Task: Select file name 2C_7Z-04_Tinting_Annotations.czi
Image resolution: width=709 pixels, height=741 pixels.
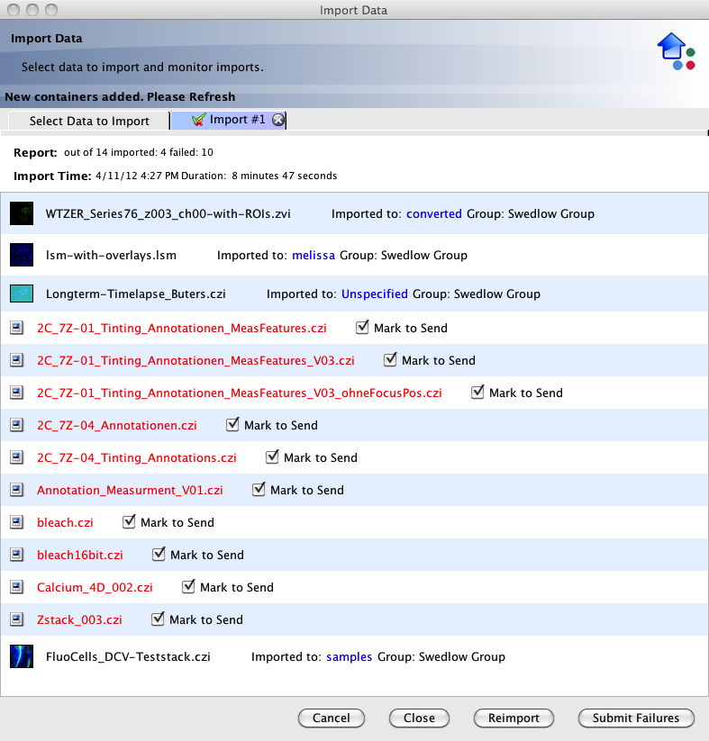Action: 137,458
